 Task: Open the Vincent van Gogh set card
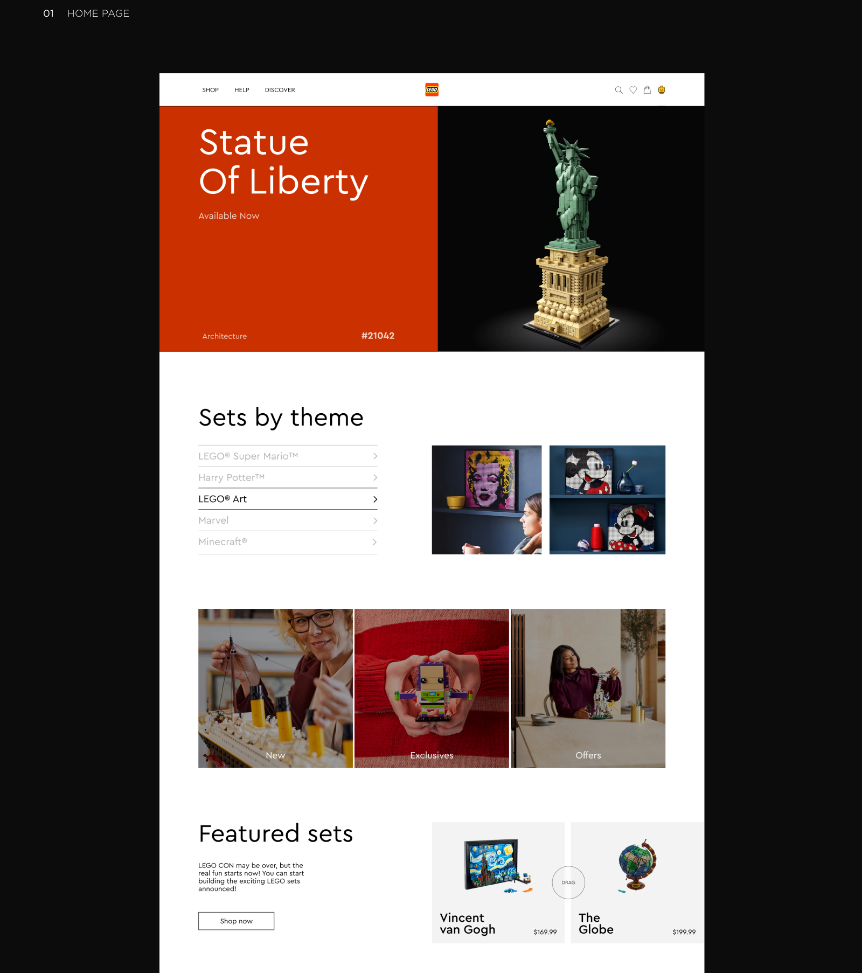tap(498, 882)
